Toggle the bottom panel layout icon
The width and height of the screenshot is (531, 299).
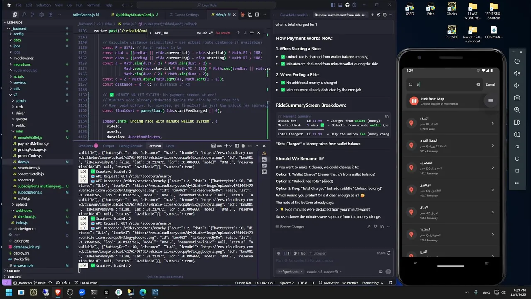click(340, 5)
